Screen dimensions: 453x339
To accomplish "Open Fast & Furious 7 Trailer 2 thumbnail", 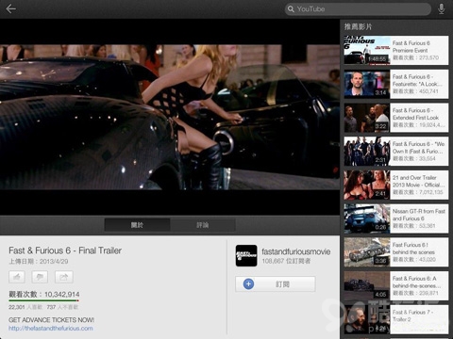I will click(367, 319).
